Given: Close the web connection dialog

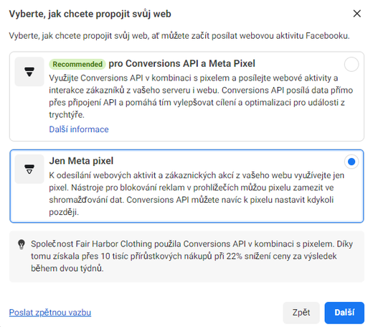Looking at the screenshot, I should point(357,14).
